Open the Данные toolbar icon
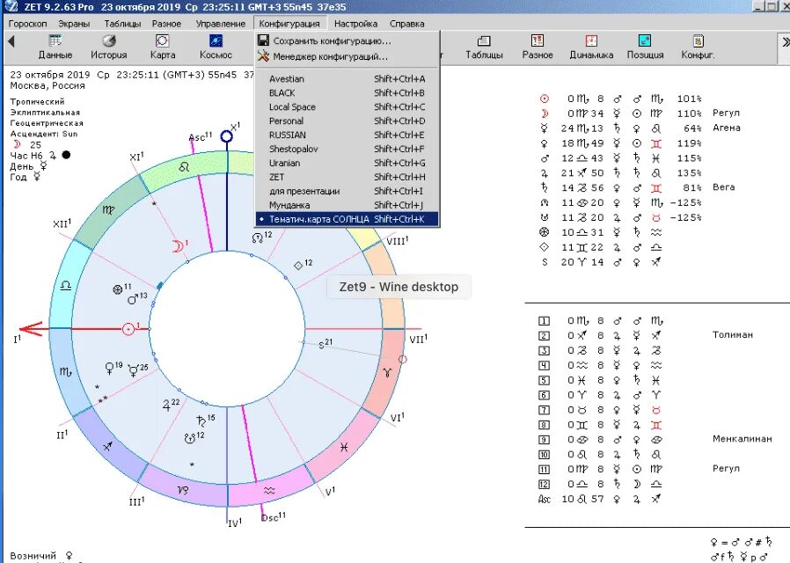 pos(55,47)
